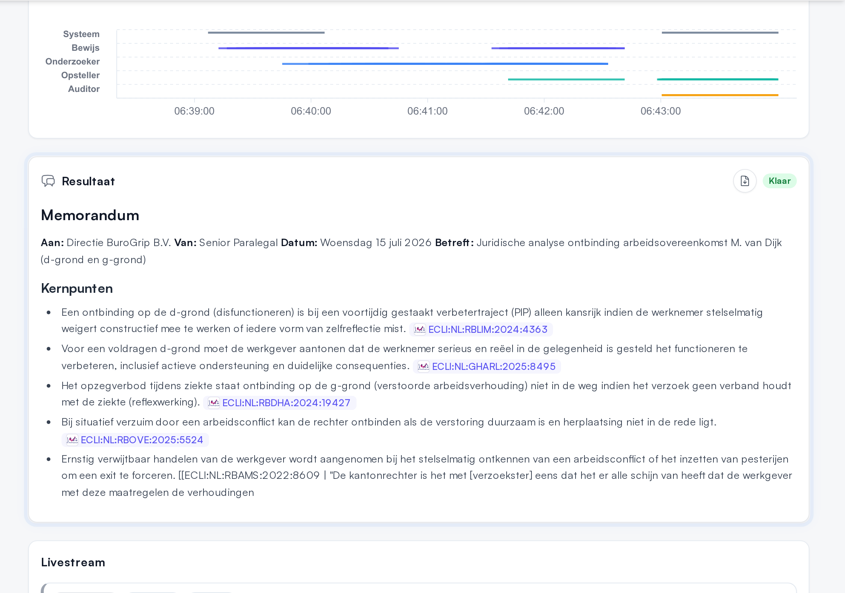845x593 pixels.
Task: Click the text "(d-grond en g-grond)"
Action: pyautogui.click(x=93, y=260)
